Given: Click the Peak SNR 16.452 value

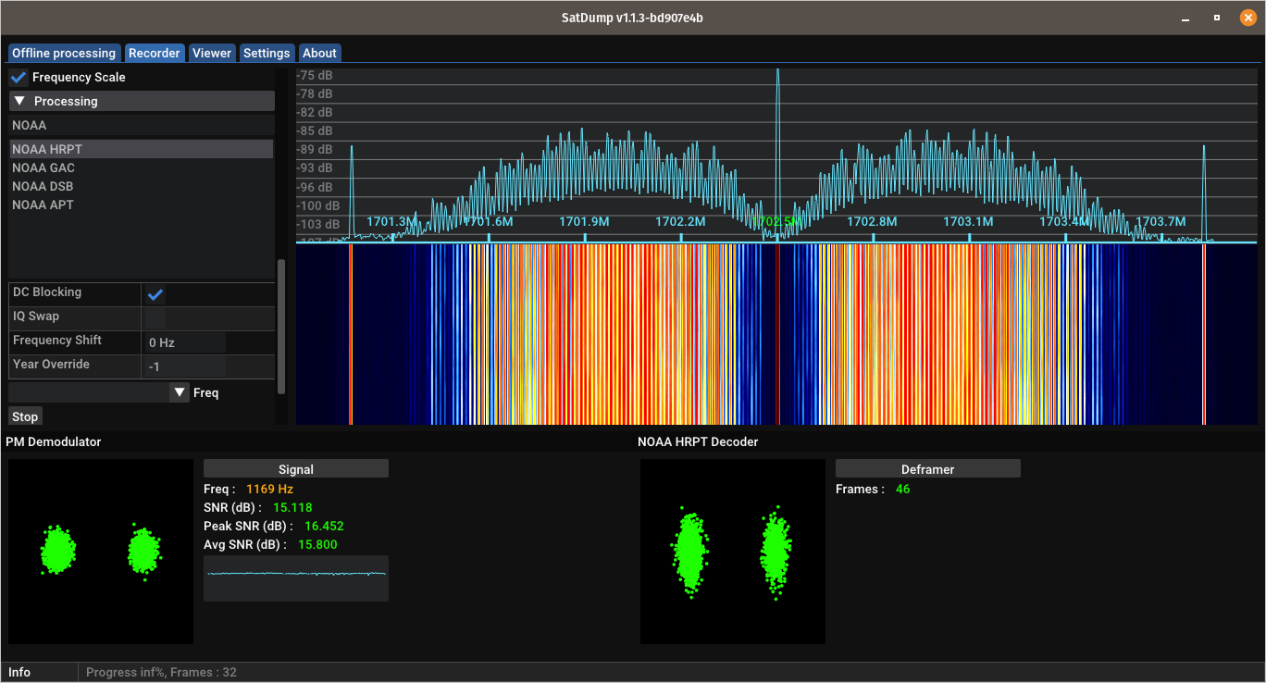Looking at the screenshot, I should (x=324, y=526).
